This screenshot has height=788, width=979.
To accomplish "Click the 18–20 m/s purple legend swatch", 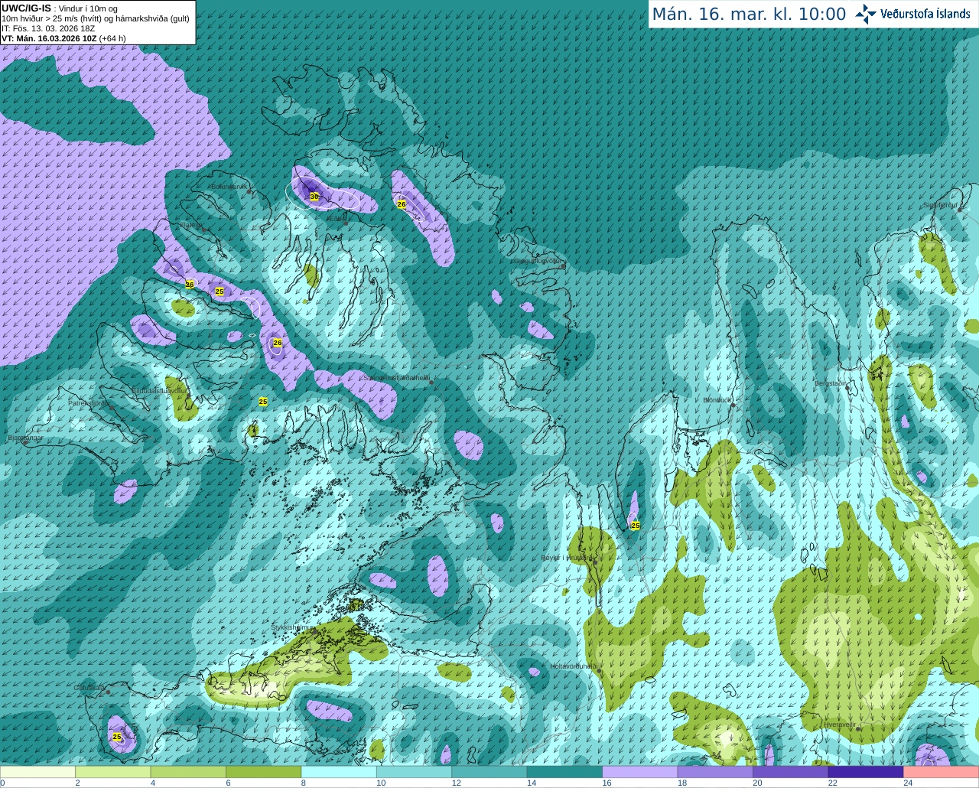I will 715,772.
